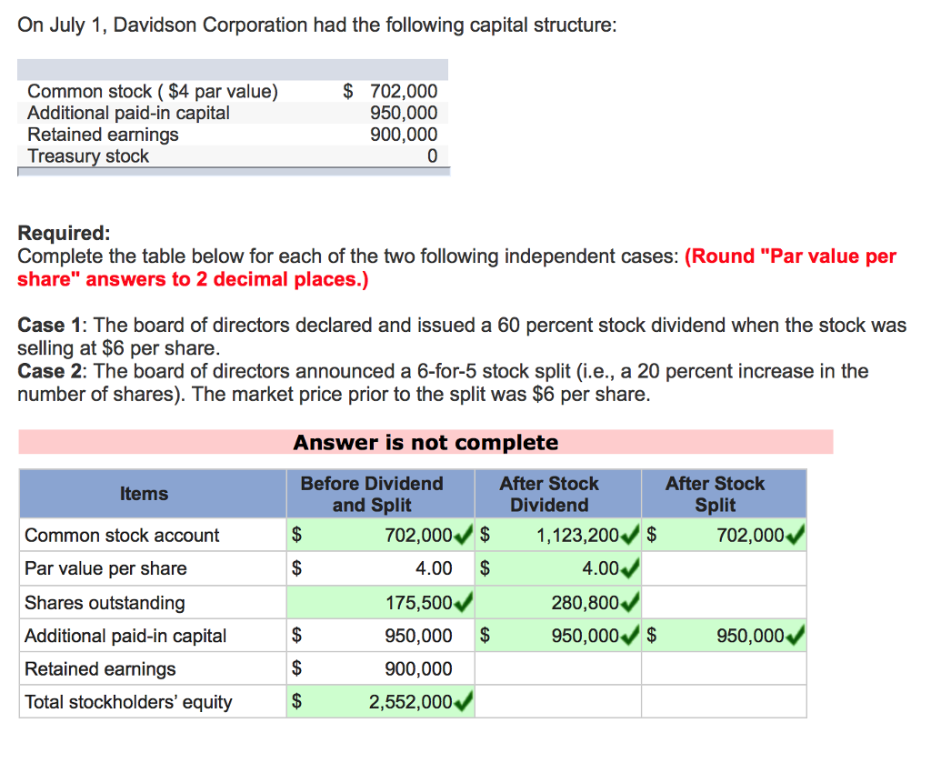931x763 pixels.
Task: Select the checkmark beside 2,552,000 total equity
Action: pos(463,701)
